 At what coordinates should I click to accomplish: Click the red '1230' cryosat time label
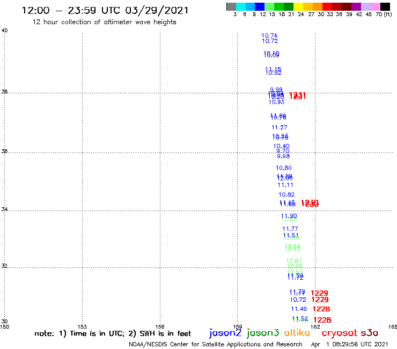(310, 203)
